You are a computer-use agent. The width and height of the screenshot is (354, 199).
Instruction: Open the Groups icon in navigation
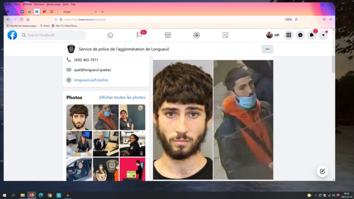[x=197, y=35]
